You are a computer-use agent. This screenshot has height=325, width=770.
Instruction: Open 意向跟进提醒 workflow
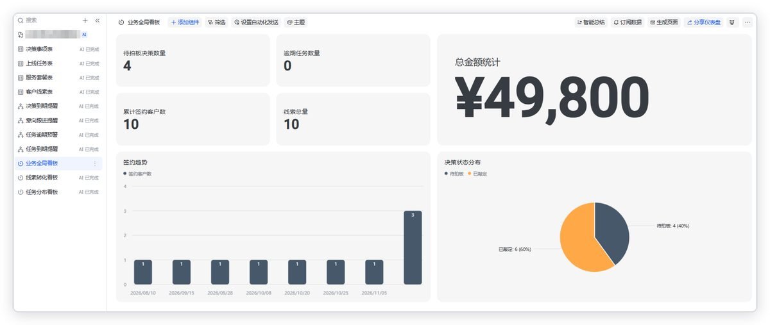click(58, 121)
